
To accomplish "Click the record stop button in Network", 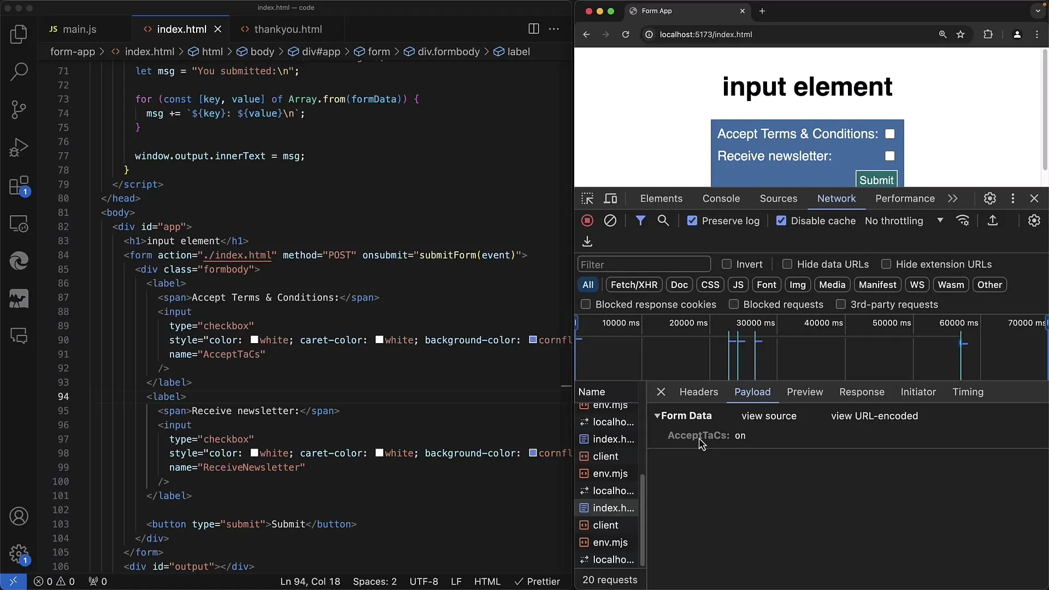I will pos(587,221).
